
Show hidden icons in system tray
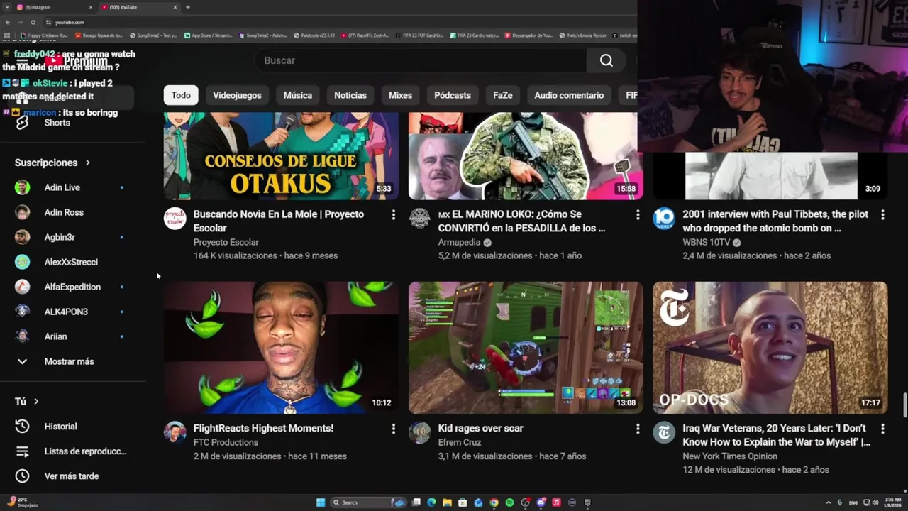829,502
